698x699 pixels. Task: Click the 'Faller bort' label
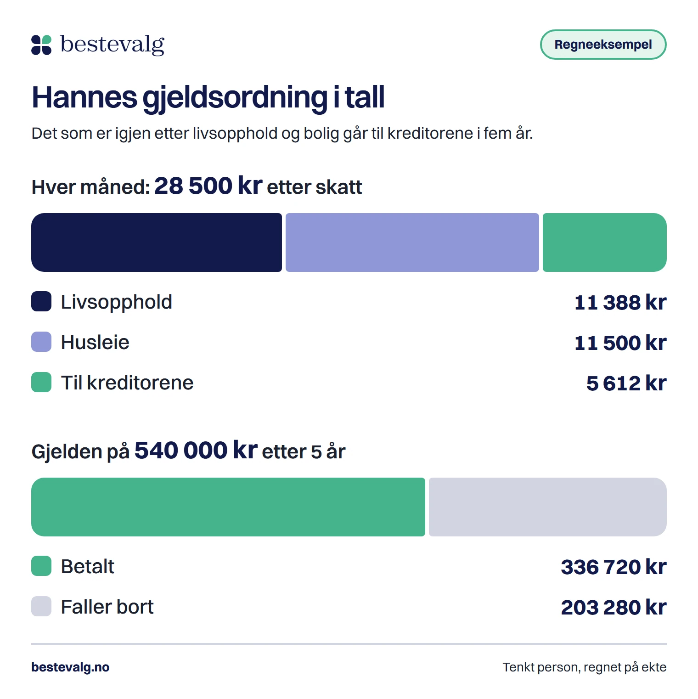click(107, 607)
